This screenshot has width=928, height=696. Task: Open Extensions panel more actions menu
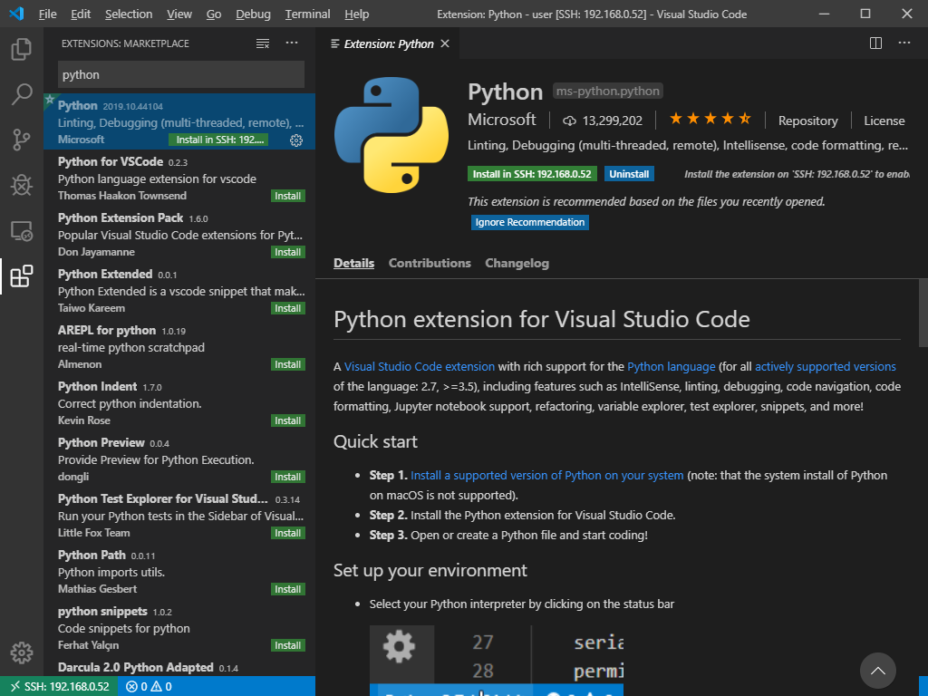pos(292,43)
